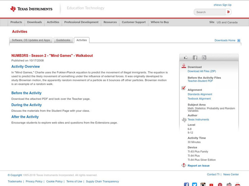
Task: Click the red Download arrow icon
Action: [x=184, y=66]
